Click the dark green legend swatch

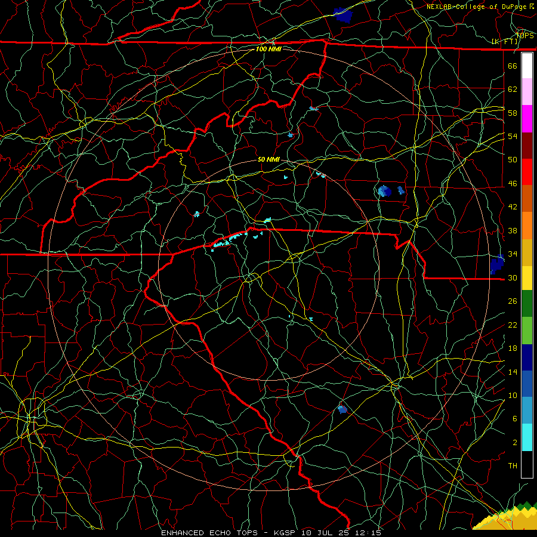pyautogui.click(x=527, y=304)
